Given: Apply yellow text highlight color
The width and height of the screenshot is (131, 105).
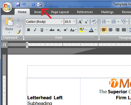Looking at the screenshot, I should point(82,30).
